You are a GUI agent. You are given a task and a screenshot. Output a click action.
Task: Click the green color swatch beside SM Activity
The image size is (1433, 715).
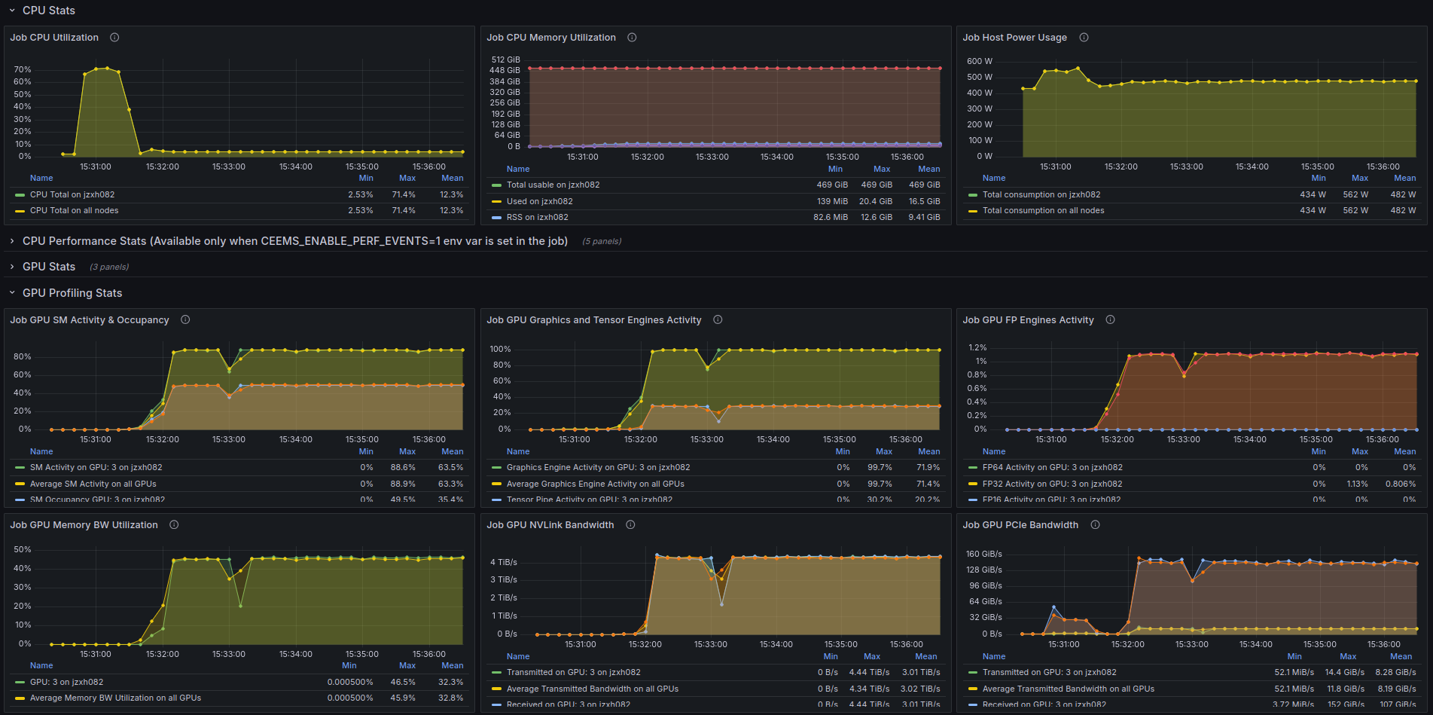pos(18,467)
